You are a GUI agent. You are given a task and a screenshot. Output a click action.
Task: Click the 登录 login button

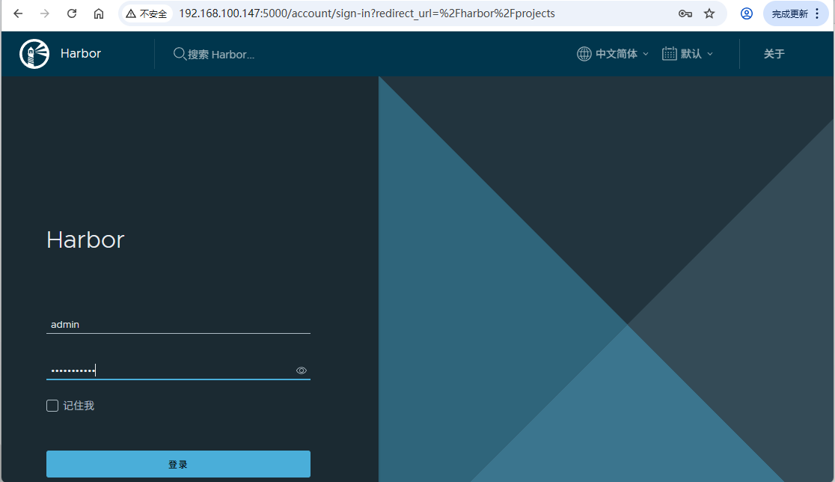coord(178,464)
